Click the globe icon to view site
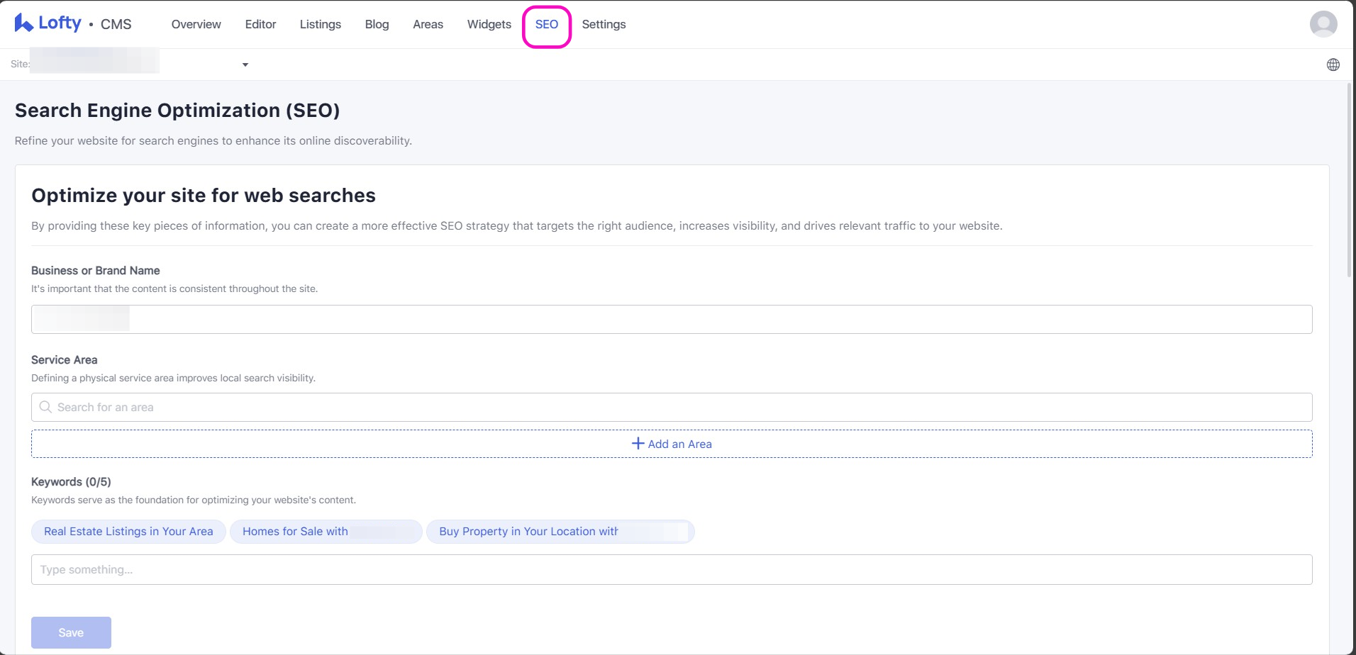Viewport: 1356px width, 655px height. pyautogui.click(x=1333, y=65)
